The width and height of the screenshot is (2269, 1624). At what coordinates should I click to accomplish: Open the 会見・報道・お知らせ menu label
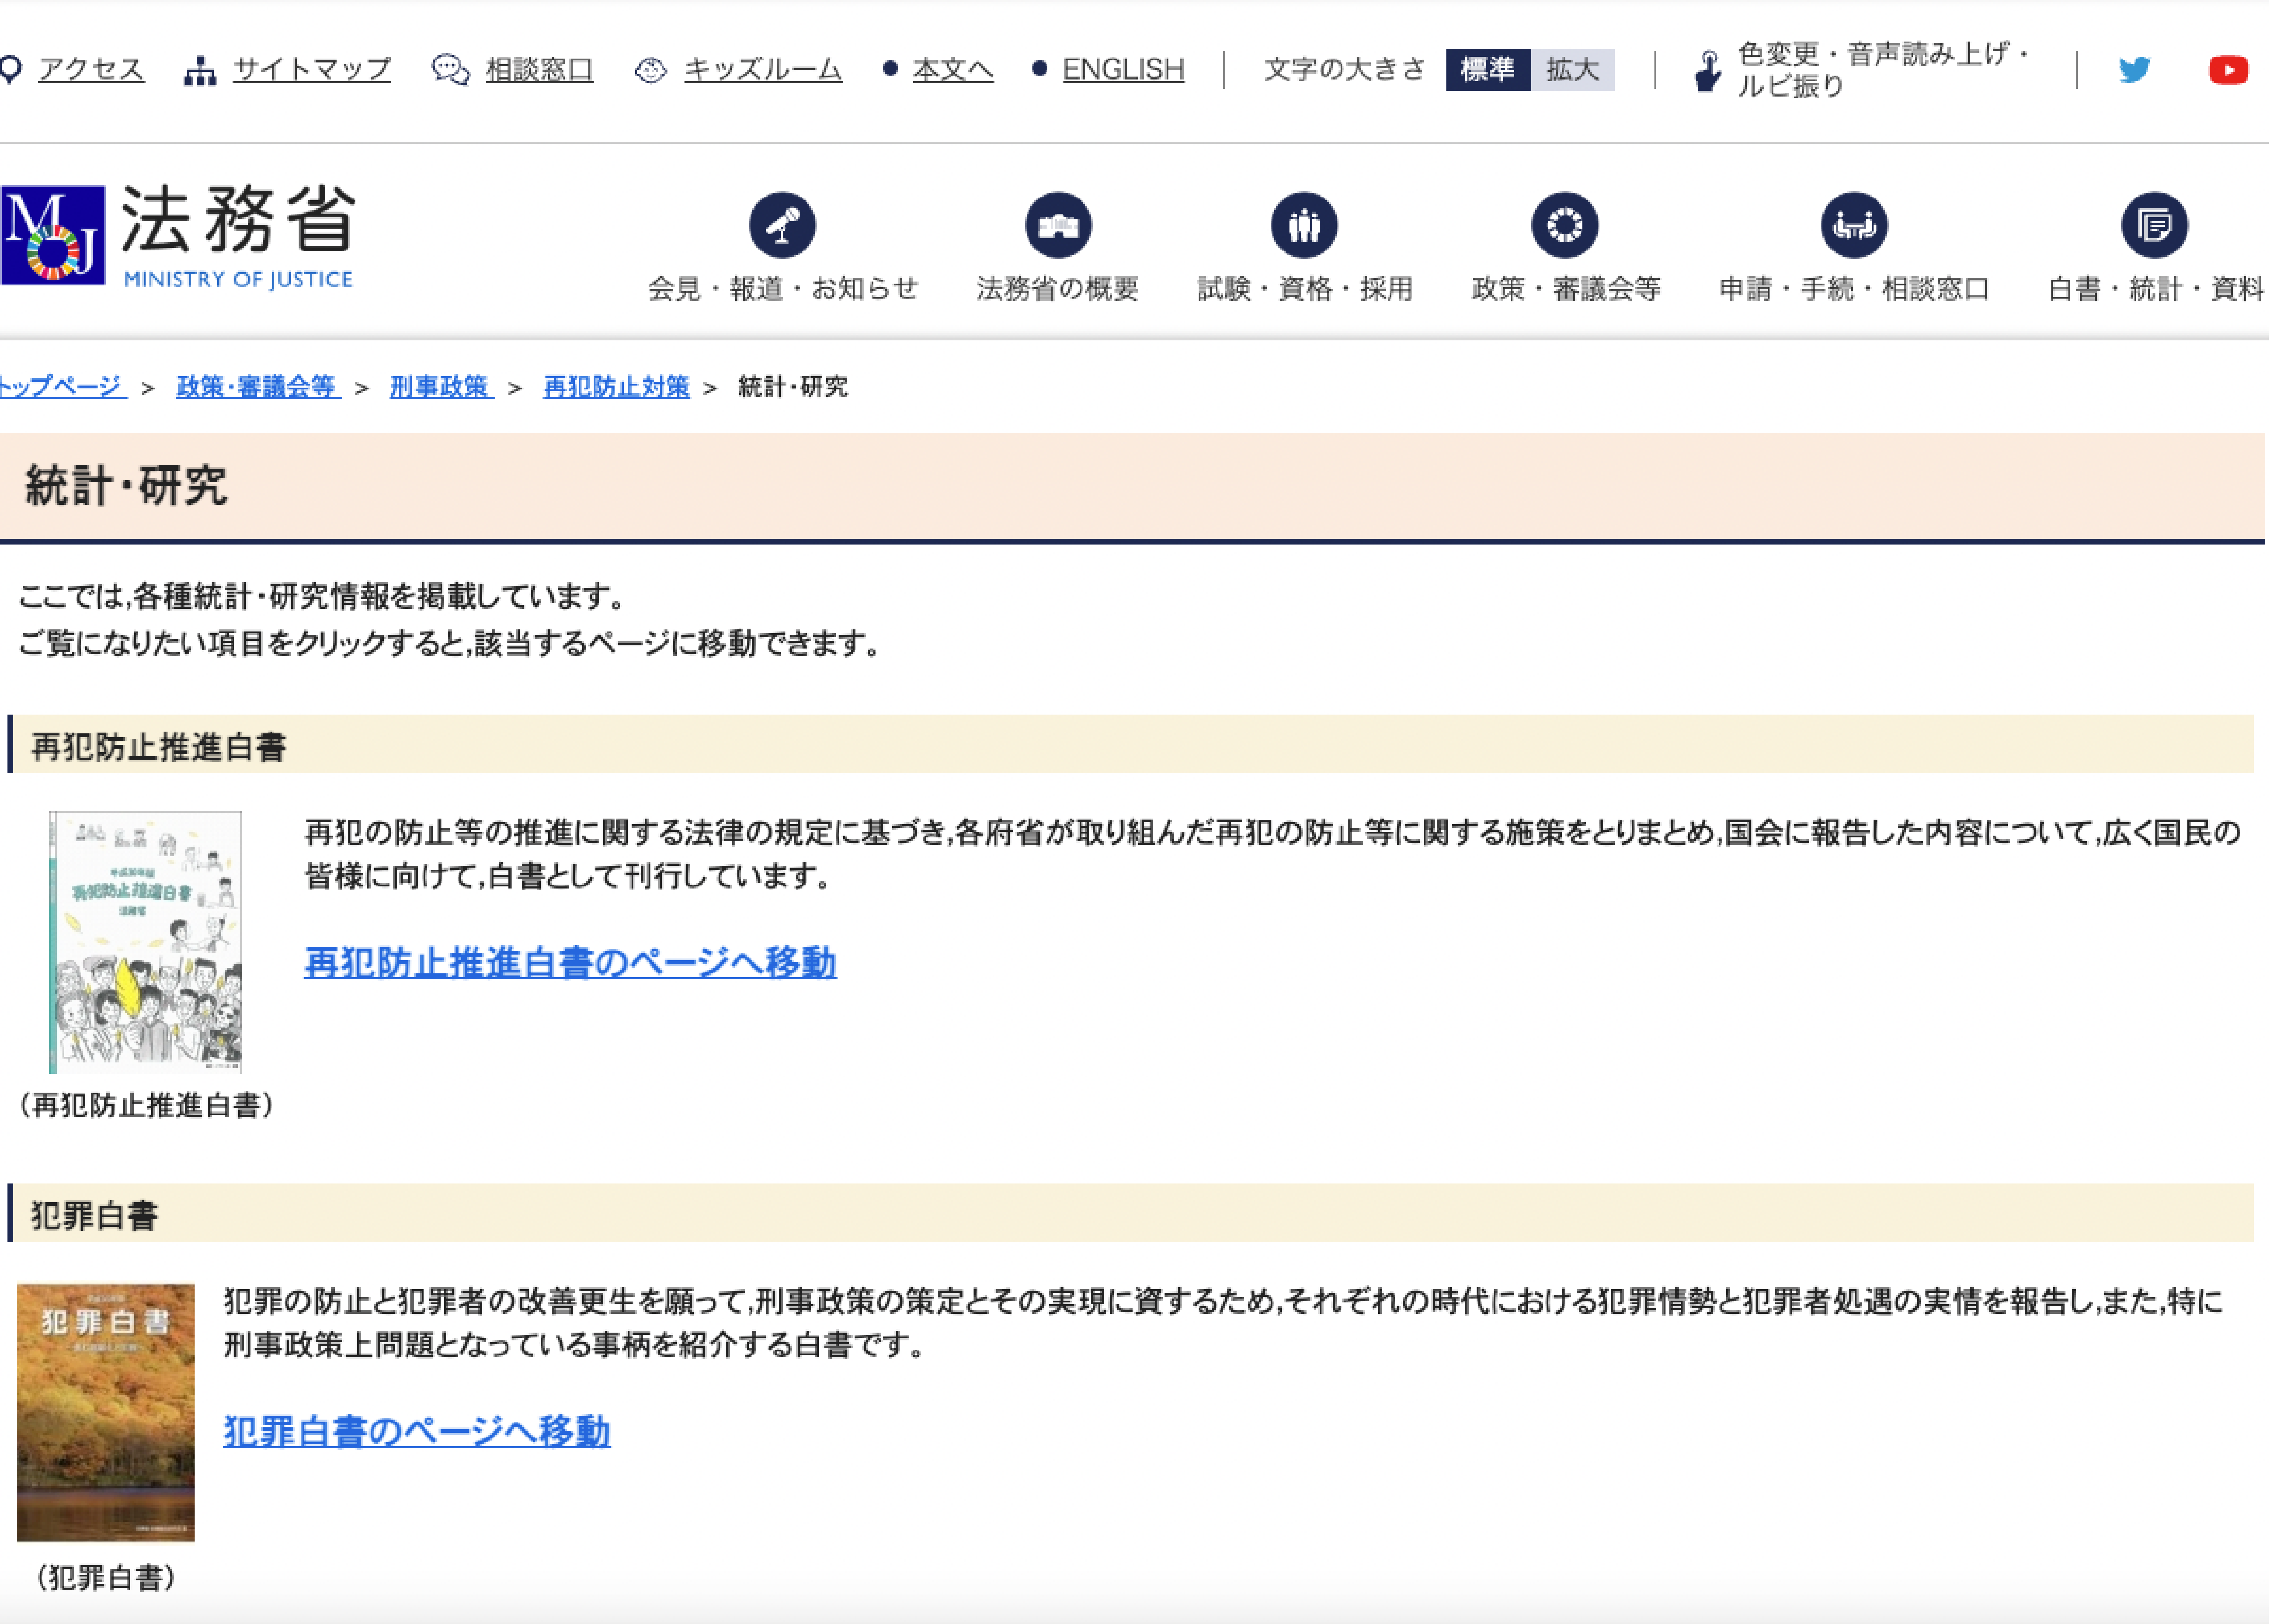point(783,289)
